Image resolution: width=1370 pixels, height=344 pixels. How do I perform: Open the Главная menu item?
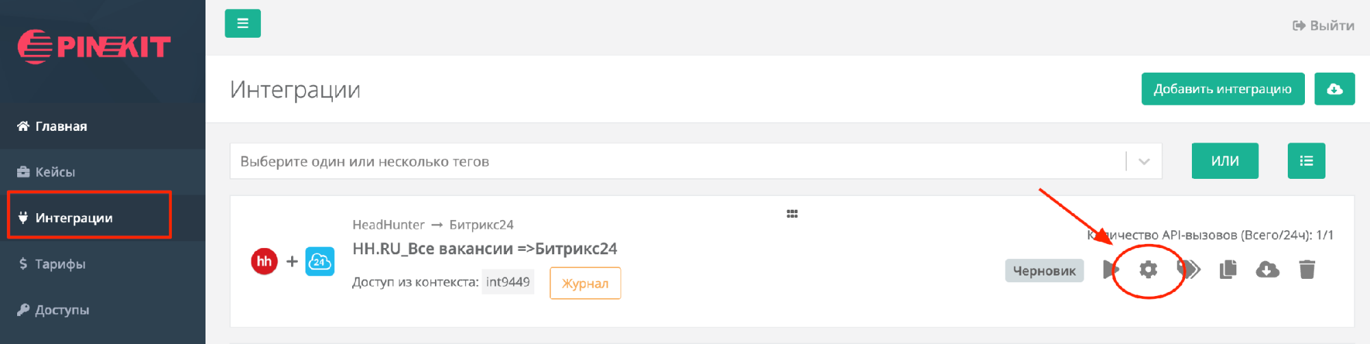point(61,126)
